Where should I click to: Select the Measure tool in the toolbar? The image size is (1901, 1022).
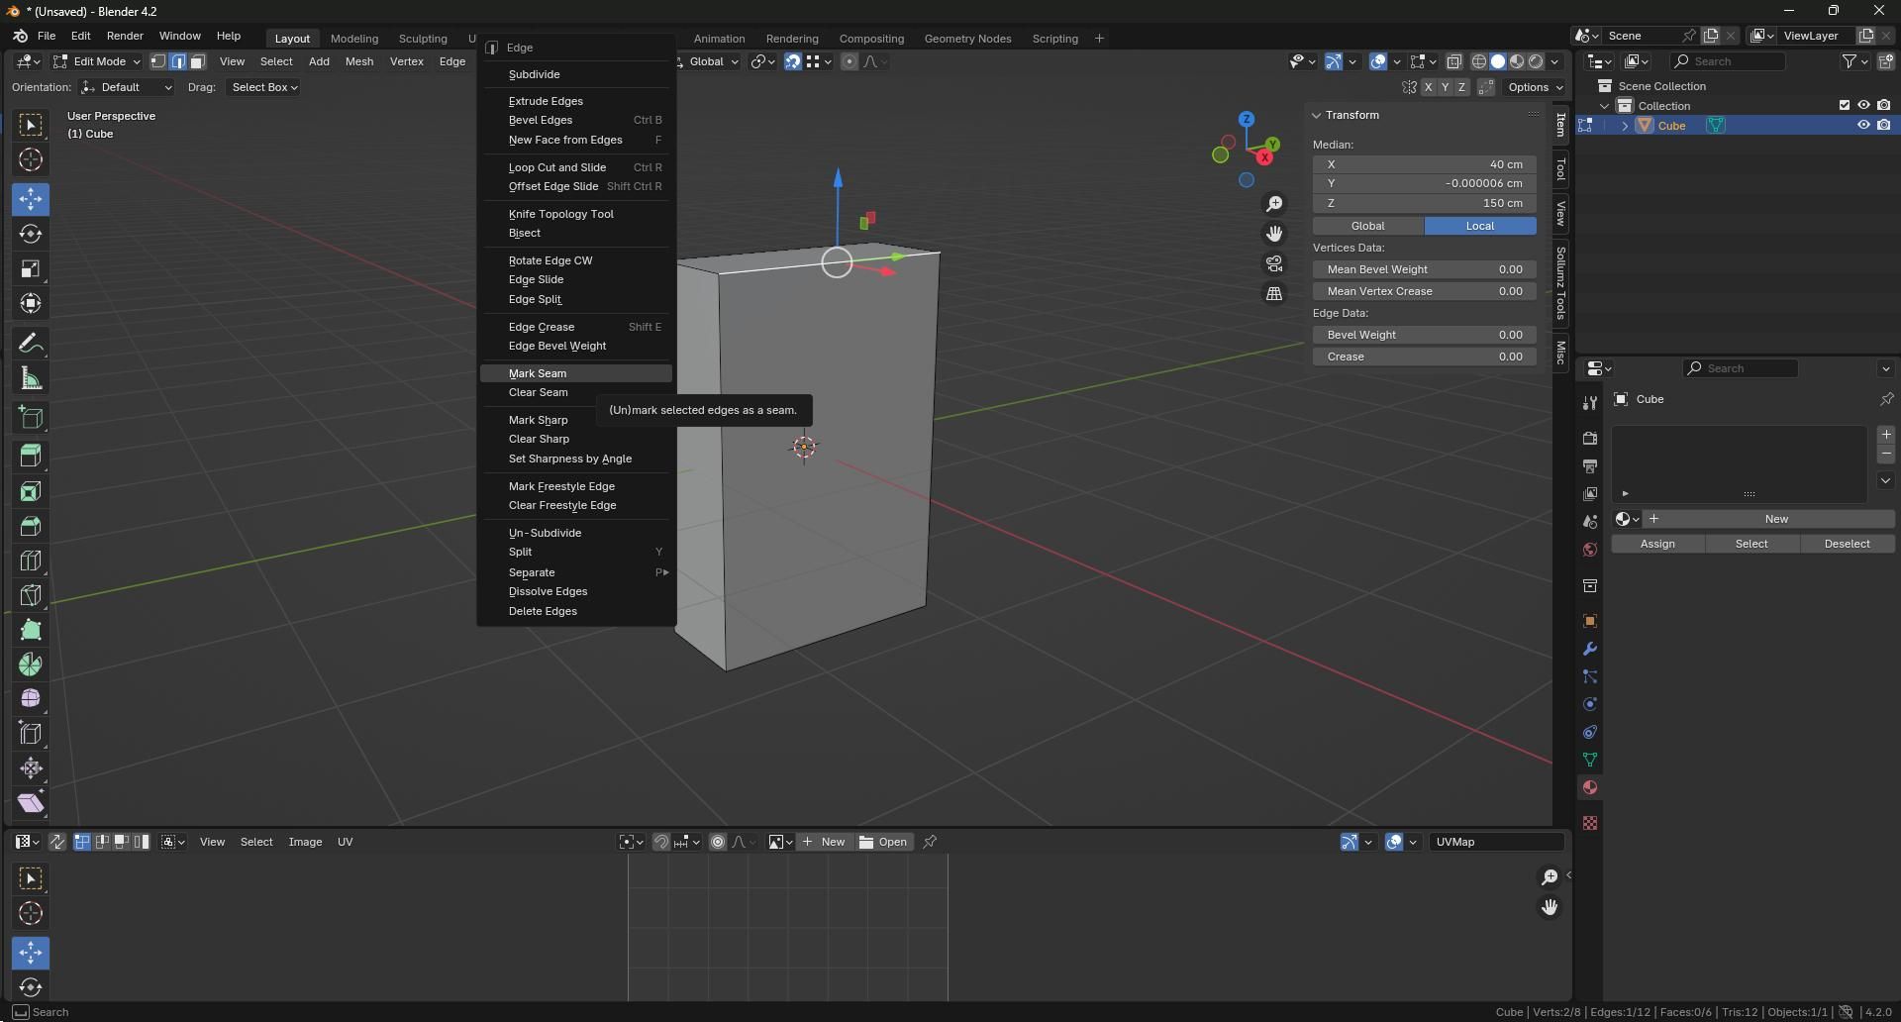(30, 377)
